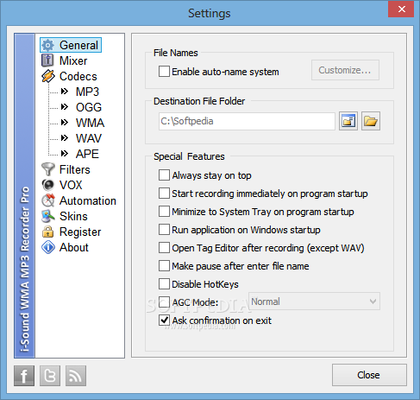Open the Twitter page icon
The image size is (420, 400).
pyautogui.click(x=50, y=376)
